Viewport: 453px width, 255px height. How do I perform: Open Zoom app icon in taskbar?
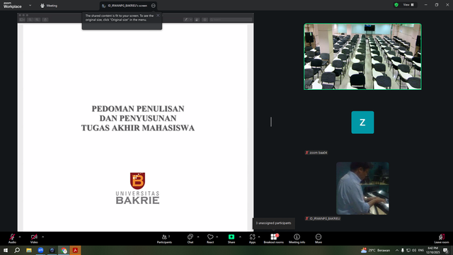[40, 250]
